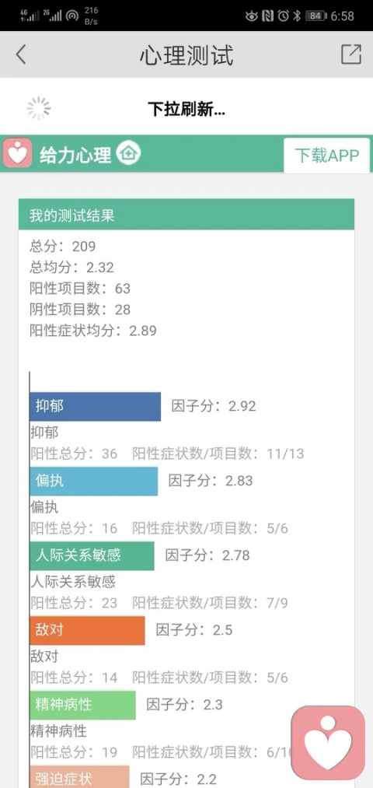
Task: Tap the eye comfort status icon
Action: (x=252, y=16)
